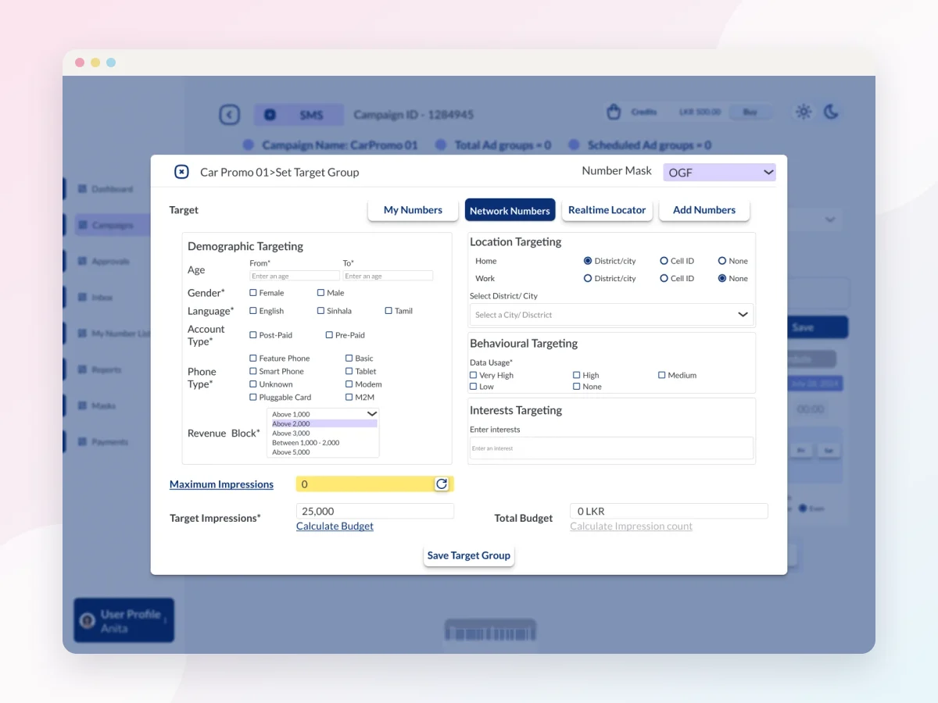938x703 pixels.
Task: Check the Post-Paid account type
Action: coord(253,335)
